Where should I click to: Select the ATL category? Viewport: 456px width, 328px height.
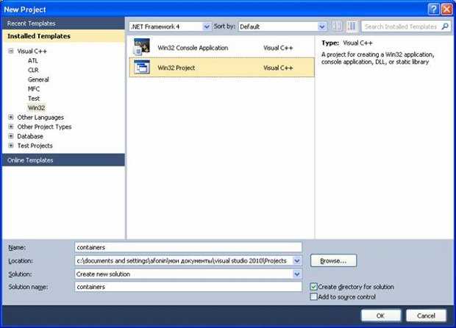pos(33,60)
